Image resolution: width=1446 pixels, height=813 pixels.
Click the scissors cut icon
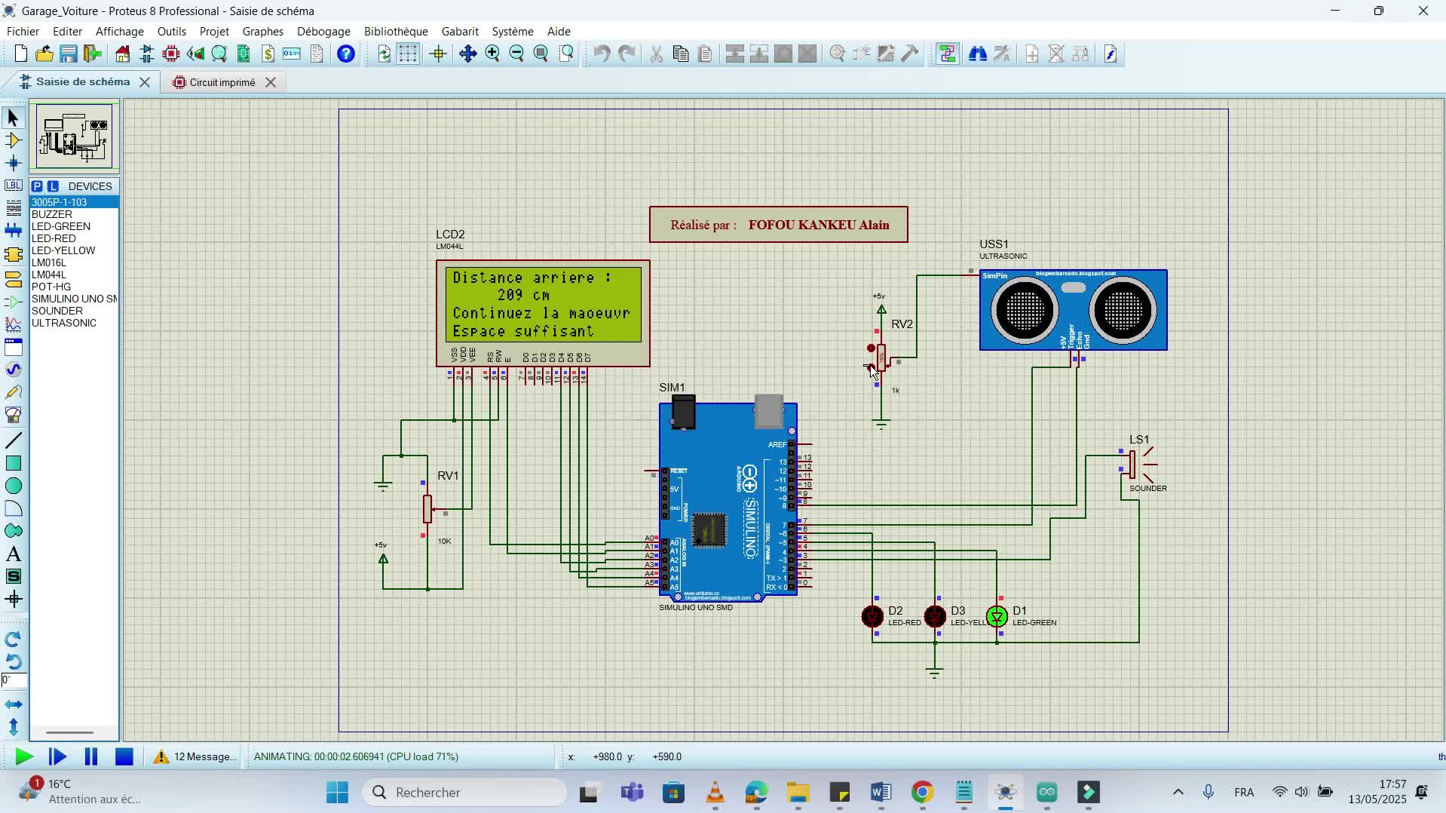tap(656, 54)
